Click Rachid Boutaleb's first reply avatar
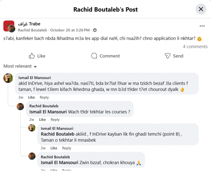 click(x=20, y=106)
